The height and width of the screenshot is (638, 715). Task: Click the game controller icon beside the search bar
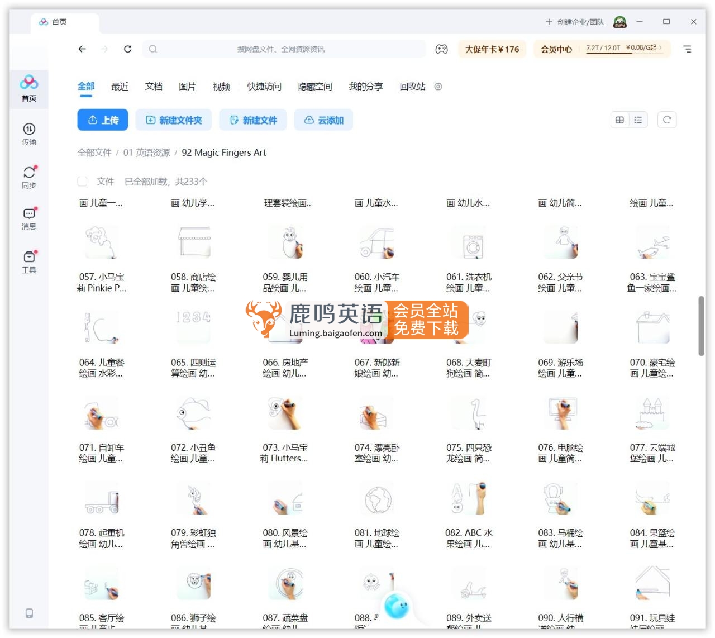tap(441, 49)
